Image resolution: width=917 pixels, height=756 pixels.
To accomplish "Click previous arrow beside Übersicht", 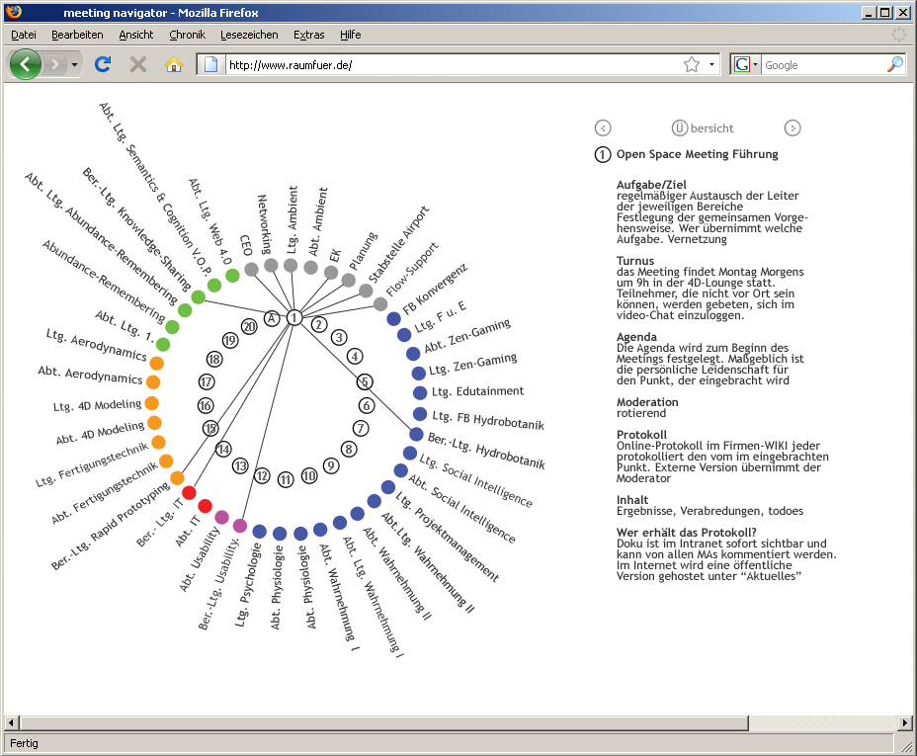I will pyautogui.click(x=603, y=127).
